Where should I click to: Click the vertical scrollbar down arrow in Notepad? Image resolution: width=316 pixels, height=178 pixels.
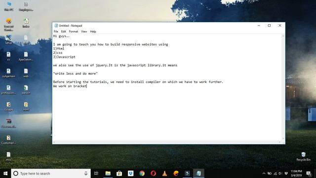click(x=283, y=138)
